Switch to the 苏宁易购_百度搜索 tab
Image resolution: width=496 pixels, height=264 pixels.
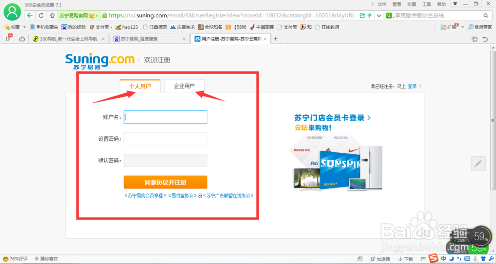coord(149,39)
